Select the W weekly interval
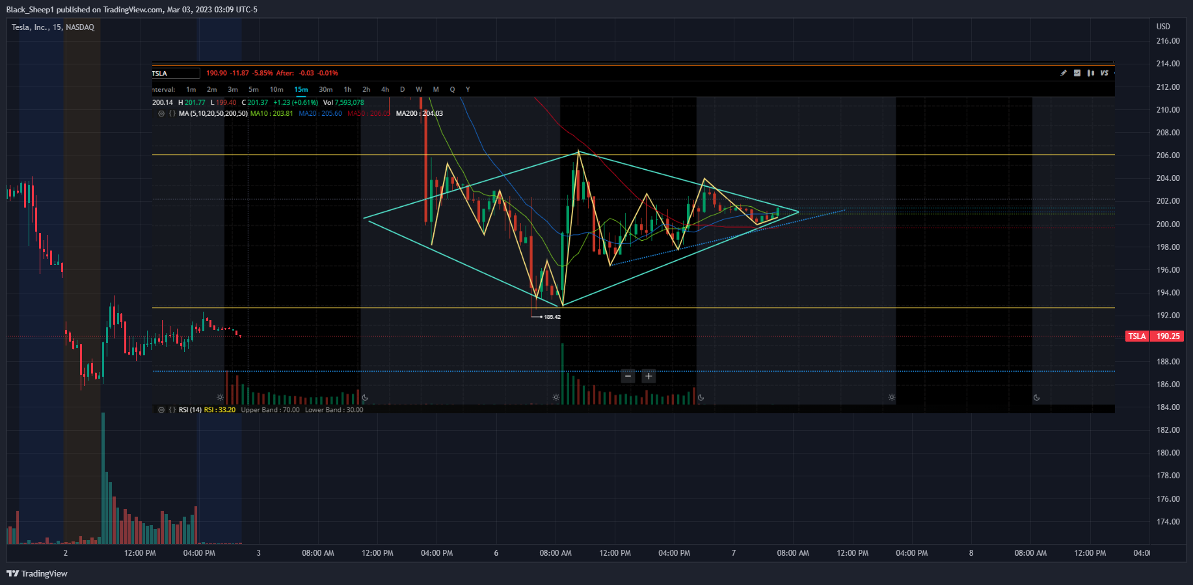1193x585 pixels. point(419,90)
